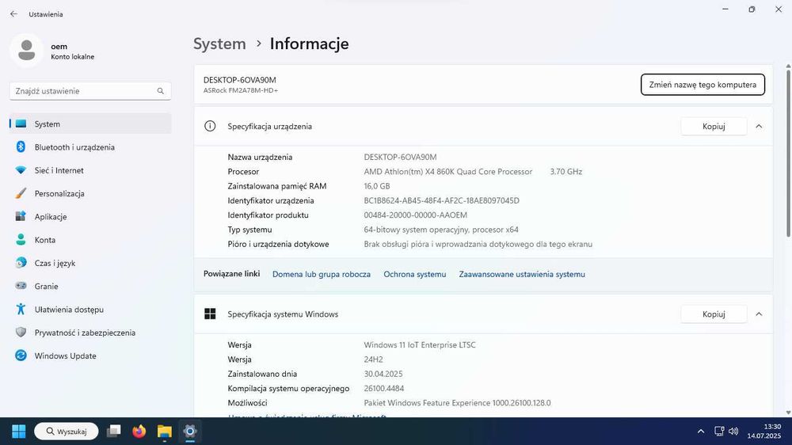
Task: Click Pakiet Windows Feature Experience value
Action: [457, 403]
